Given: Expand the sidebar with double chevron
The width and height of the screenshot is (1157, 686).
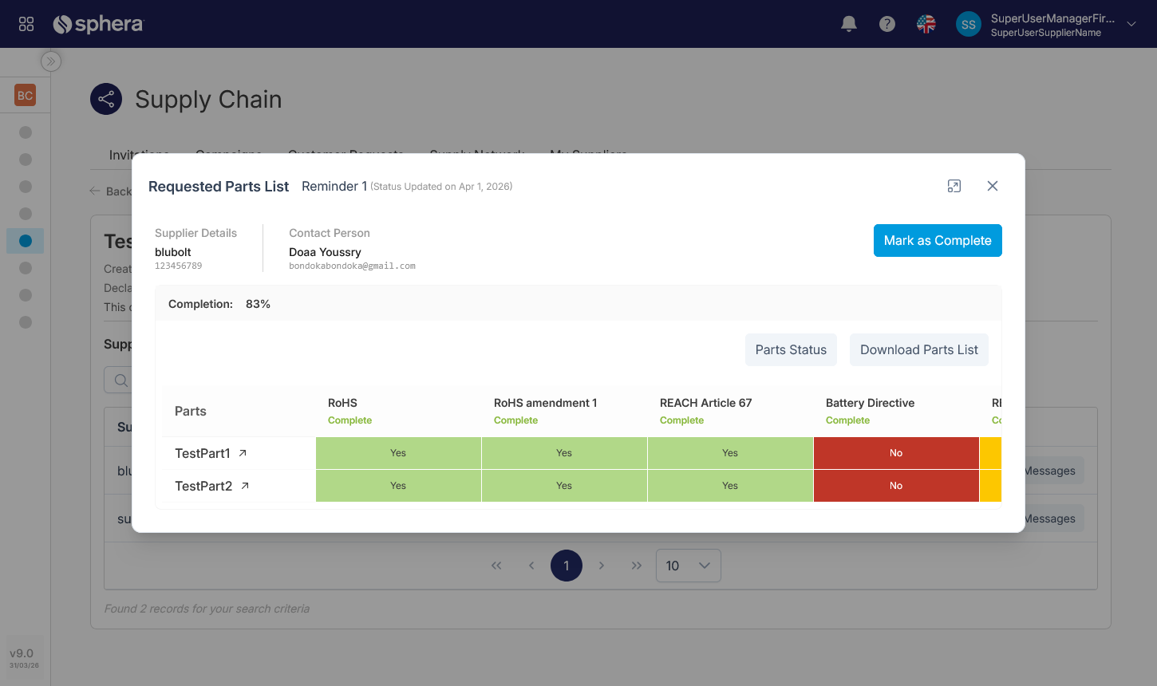Looking at the screenshot, I should [x=51, y=61].
